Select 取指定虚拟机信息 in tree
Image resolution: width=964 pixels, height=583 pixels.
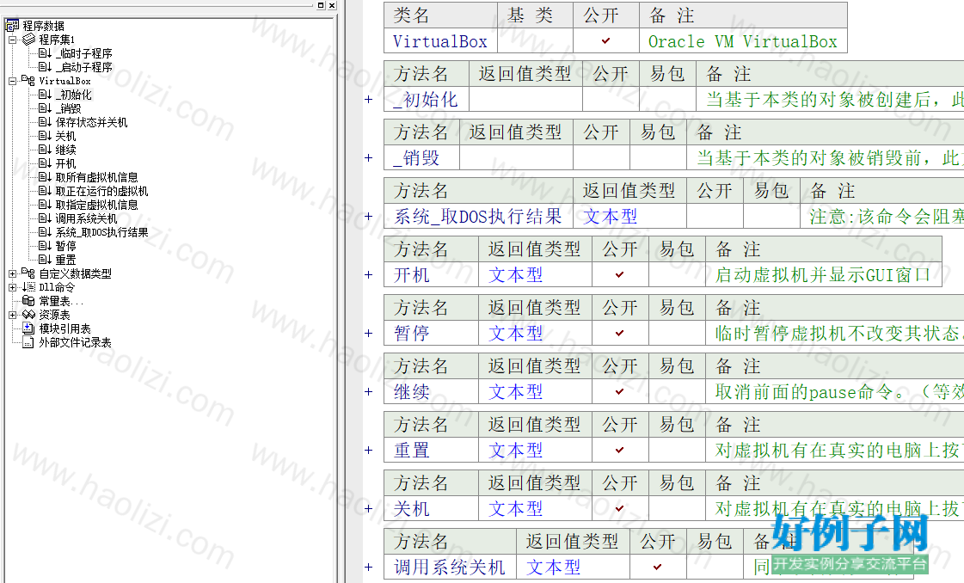pos(96,205)
